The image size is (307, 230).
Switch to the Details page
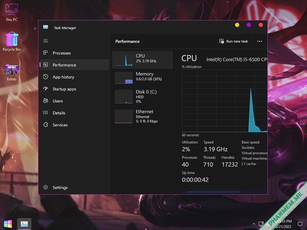59,113
